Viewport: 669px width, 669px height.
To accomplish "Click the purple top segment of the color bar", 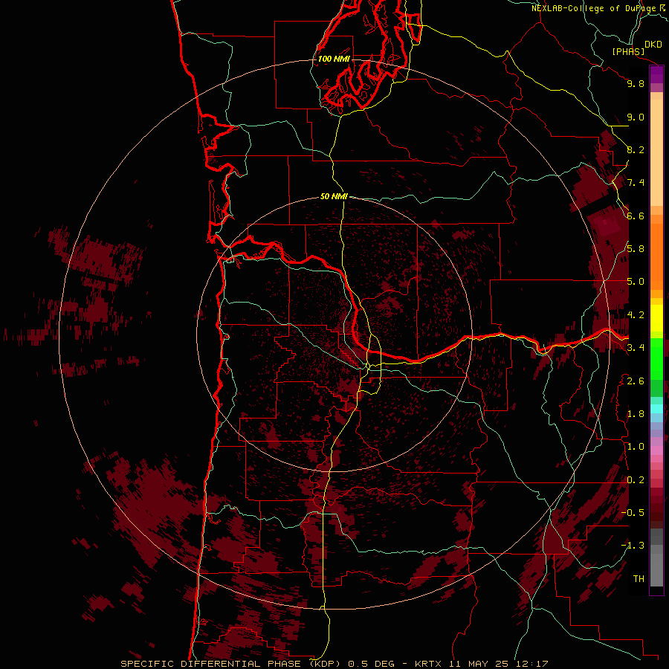I will [656, 75].
